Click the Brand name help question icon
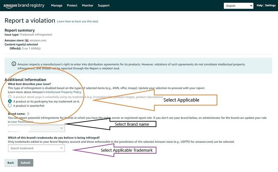278x172 pixels. (x=28, y=114)
